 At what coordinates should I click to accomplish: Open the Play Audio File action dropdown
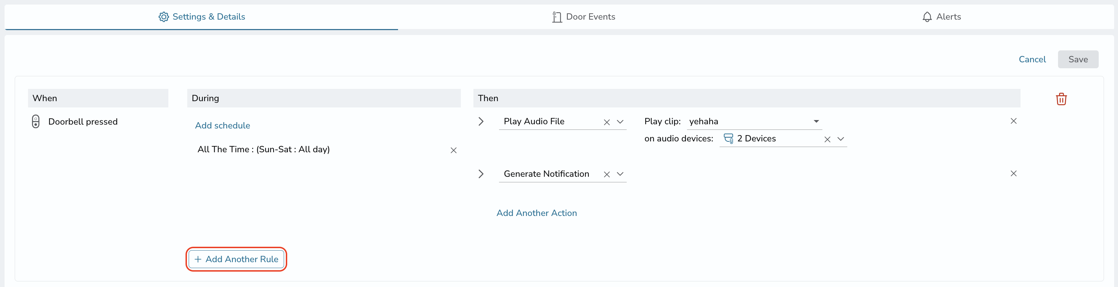pos(620,122)
